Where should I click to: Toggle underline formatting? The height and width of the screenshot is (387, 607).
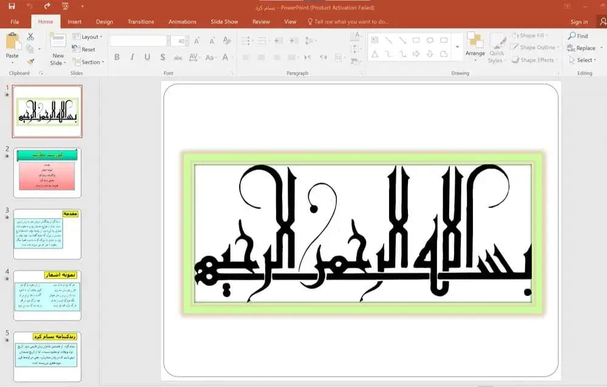147,57
